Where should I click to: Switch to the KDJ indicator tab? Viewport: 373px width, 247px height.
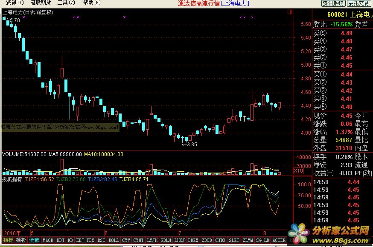click(x=61, y=240)
